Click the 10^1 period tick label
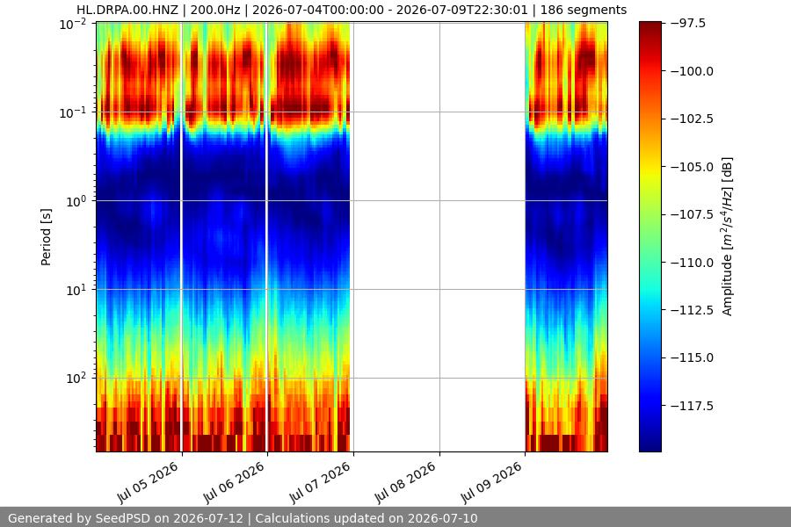The width and height of the screenshot is (791, 527). pos(76,290)
